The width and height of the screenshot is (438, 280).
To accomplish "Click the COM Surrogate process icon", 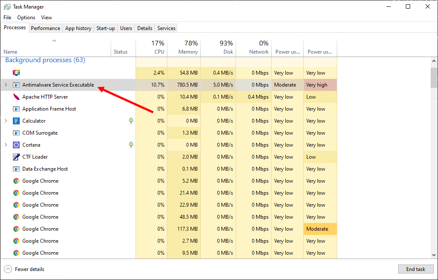I will coord(16,133).
